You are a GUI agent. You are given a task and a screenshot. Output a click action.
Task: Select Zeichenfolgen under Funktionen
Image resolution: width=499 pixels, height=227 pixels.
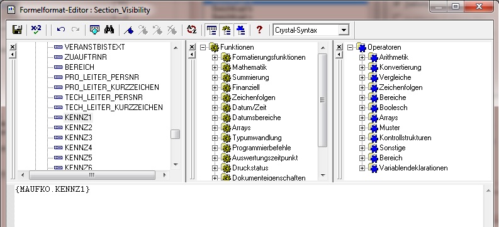pos(254,97)
